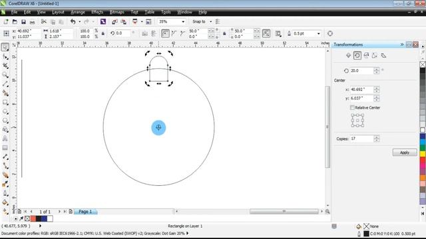Select the Polygon tool
The image size is (426, 239).
click(x=5, y=120)
